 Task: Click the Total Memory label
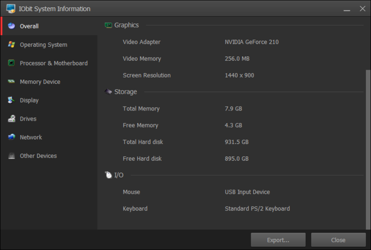point(141,109)
